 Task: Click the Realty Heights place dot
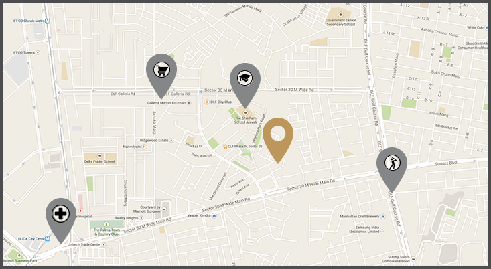pos(141,218)
